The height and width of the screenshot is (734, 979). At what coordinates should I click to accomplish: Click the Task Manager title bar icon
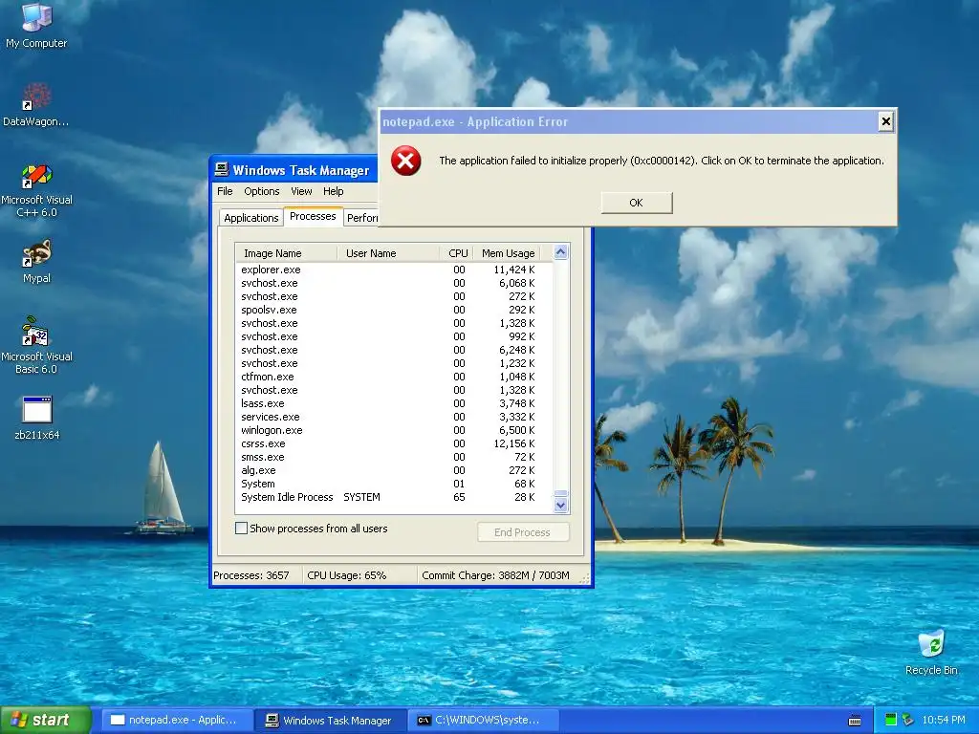222,169
